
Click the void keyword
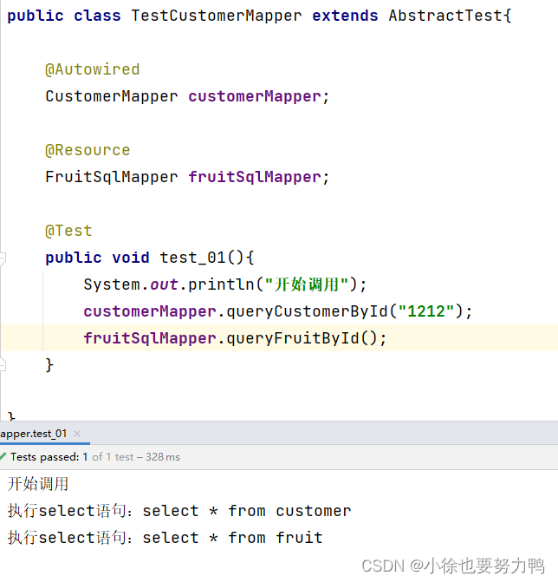click(x=131, y=258)
